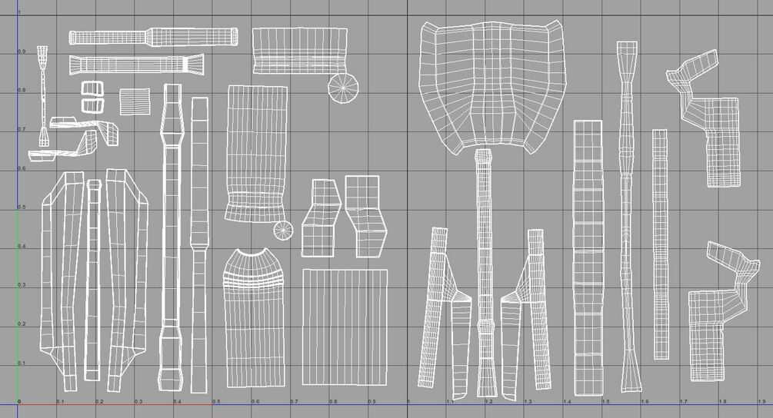Screen dimensions: 773x418
Task: Select thin vertical shell at far left
Action: click(43, 96)
